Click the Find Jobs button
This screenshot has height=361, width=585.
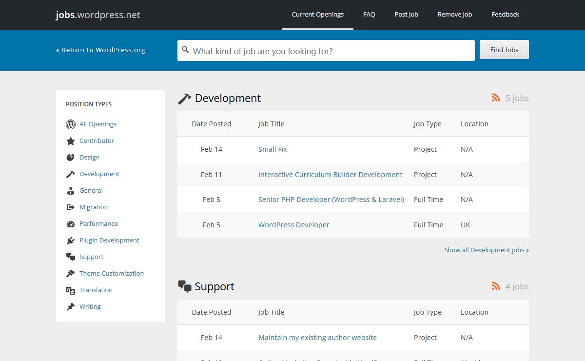coord(504,50)
